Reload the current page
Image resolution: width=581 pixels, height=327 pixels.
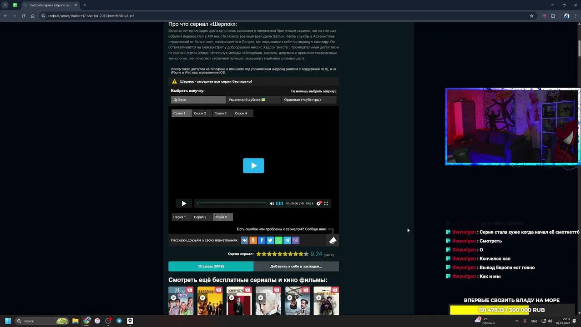click(x=24, y=16)
